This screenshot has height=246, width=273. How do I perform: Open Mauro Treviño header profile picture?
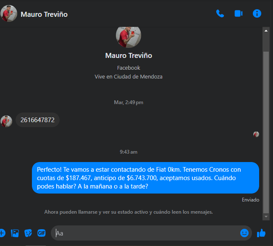tap(9, 13)
